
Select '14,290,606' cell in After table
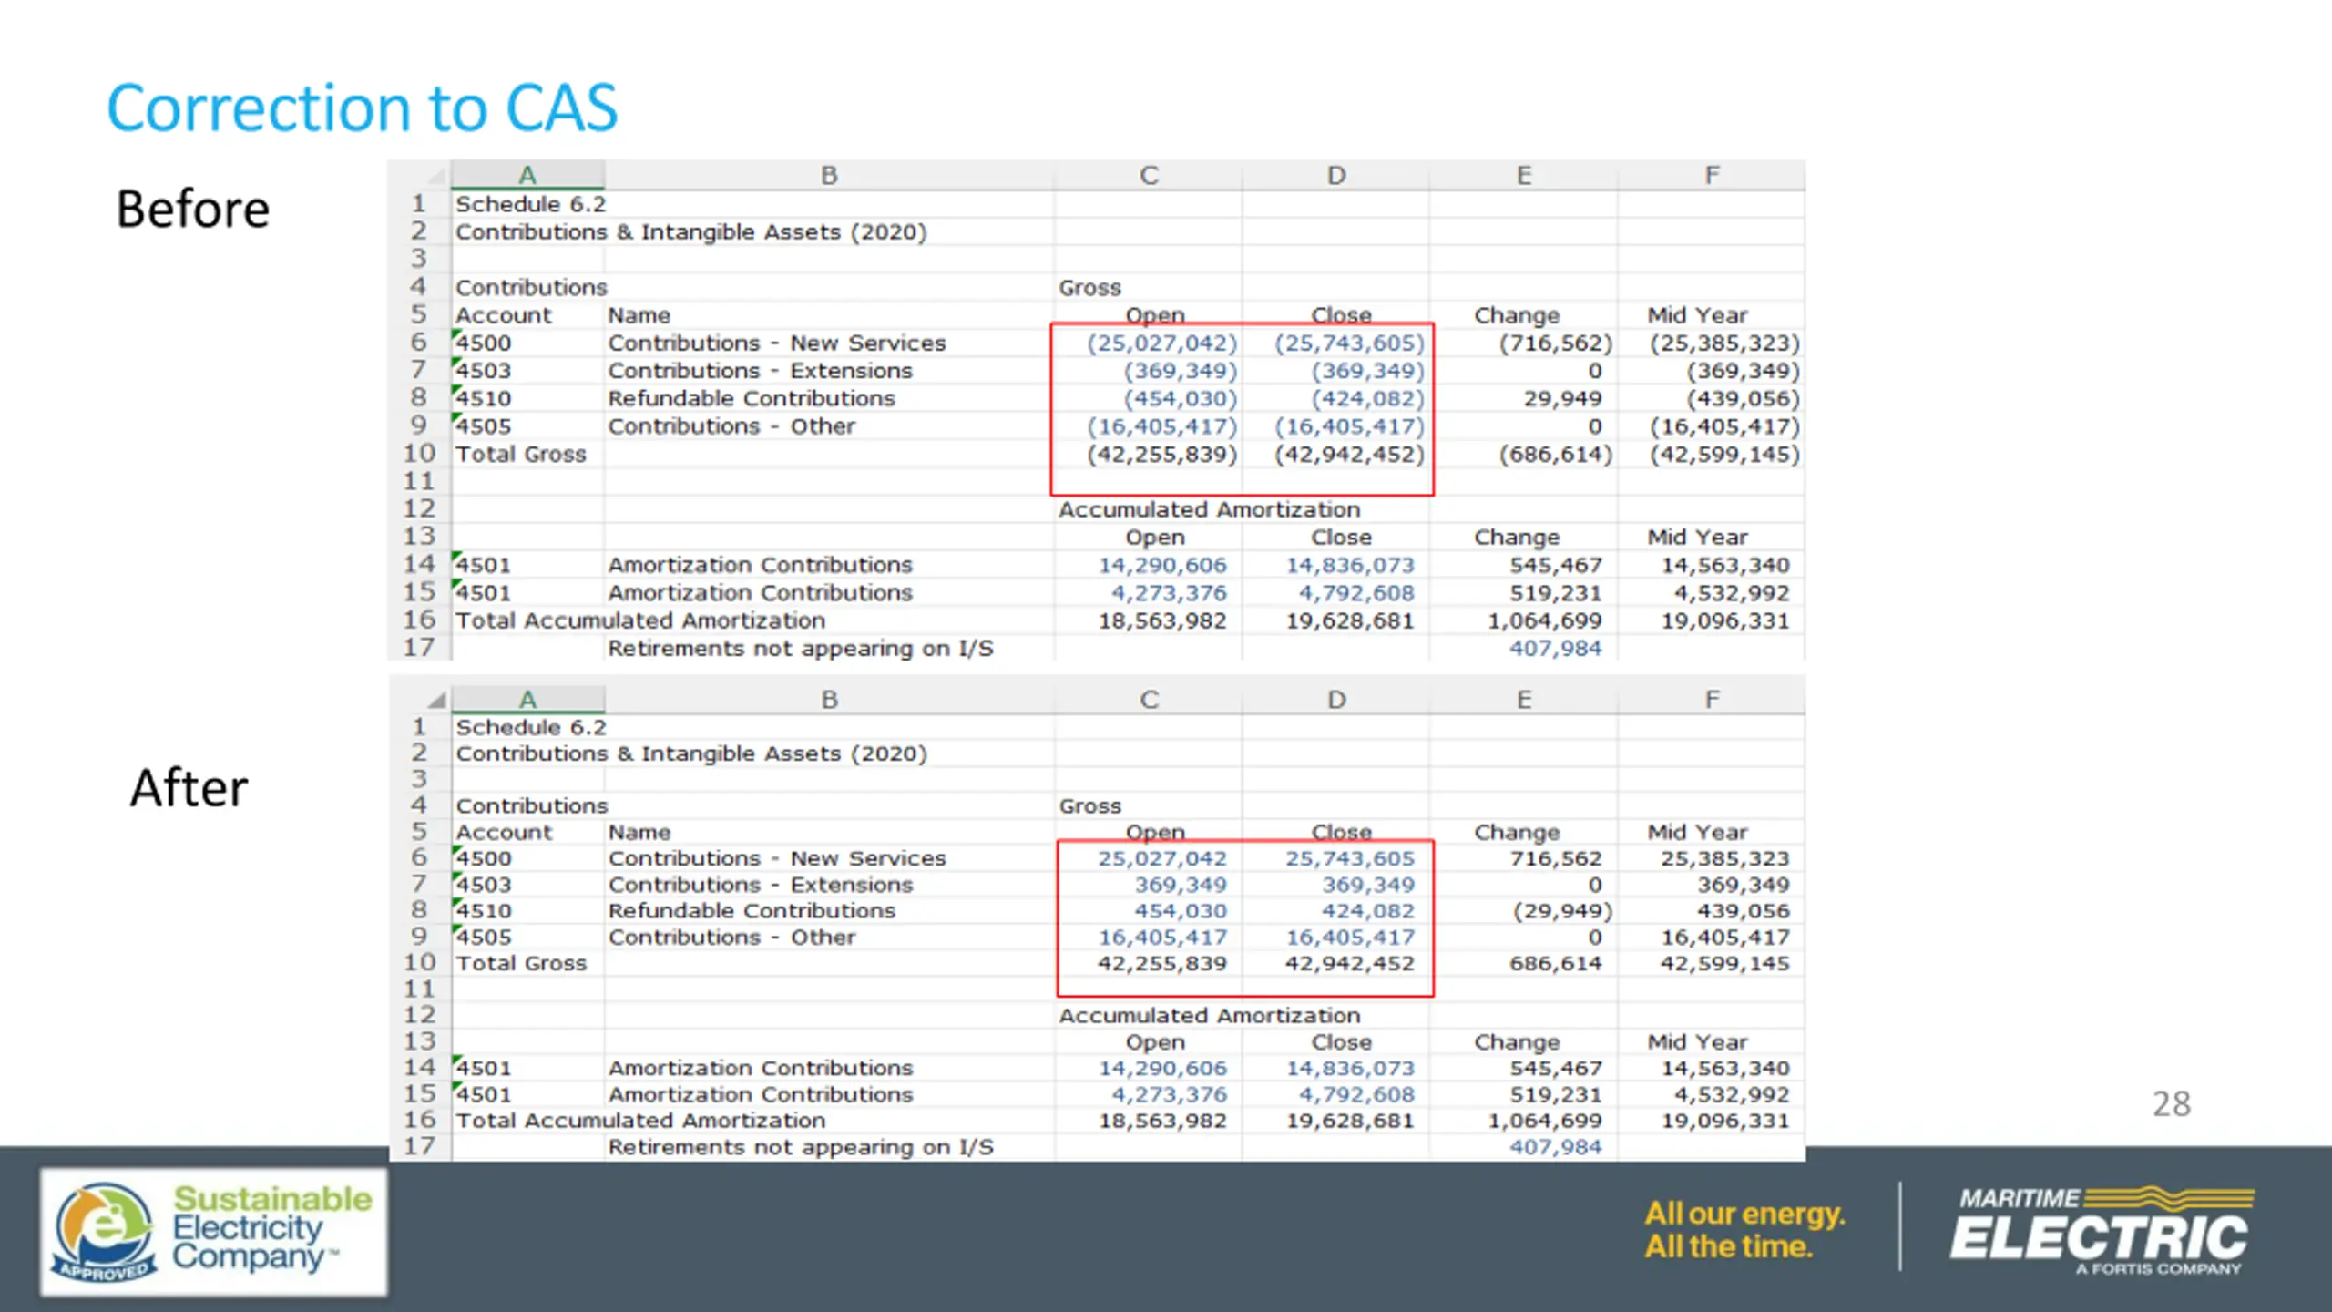1162,1069
